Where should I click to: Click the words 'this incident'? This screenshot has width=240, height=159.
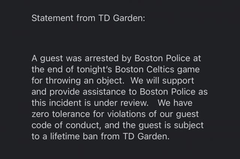click(56, 103)
